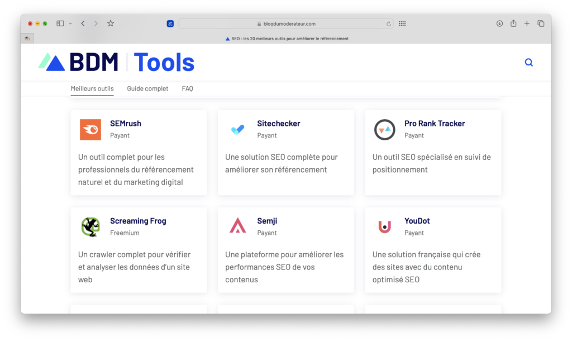The width and height of the screenshot is (572, 341).
Task: Click the Payant label under YouDot
Action: point(414,233)
